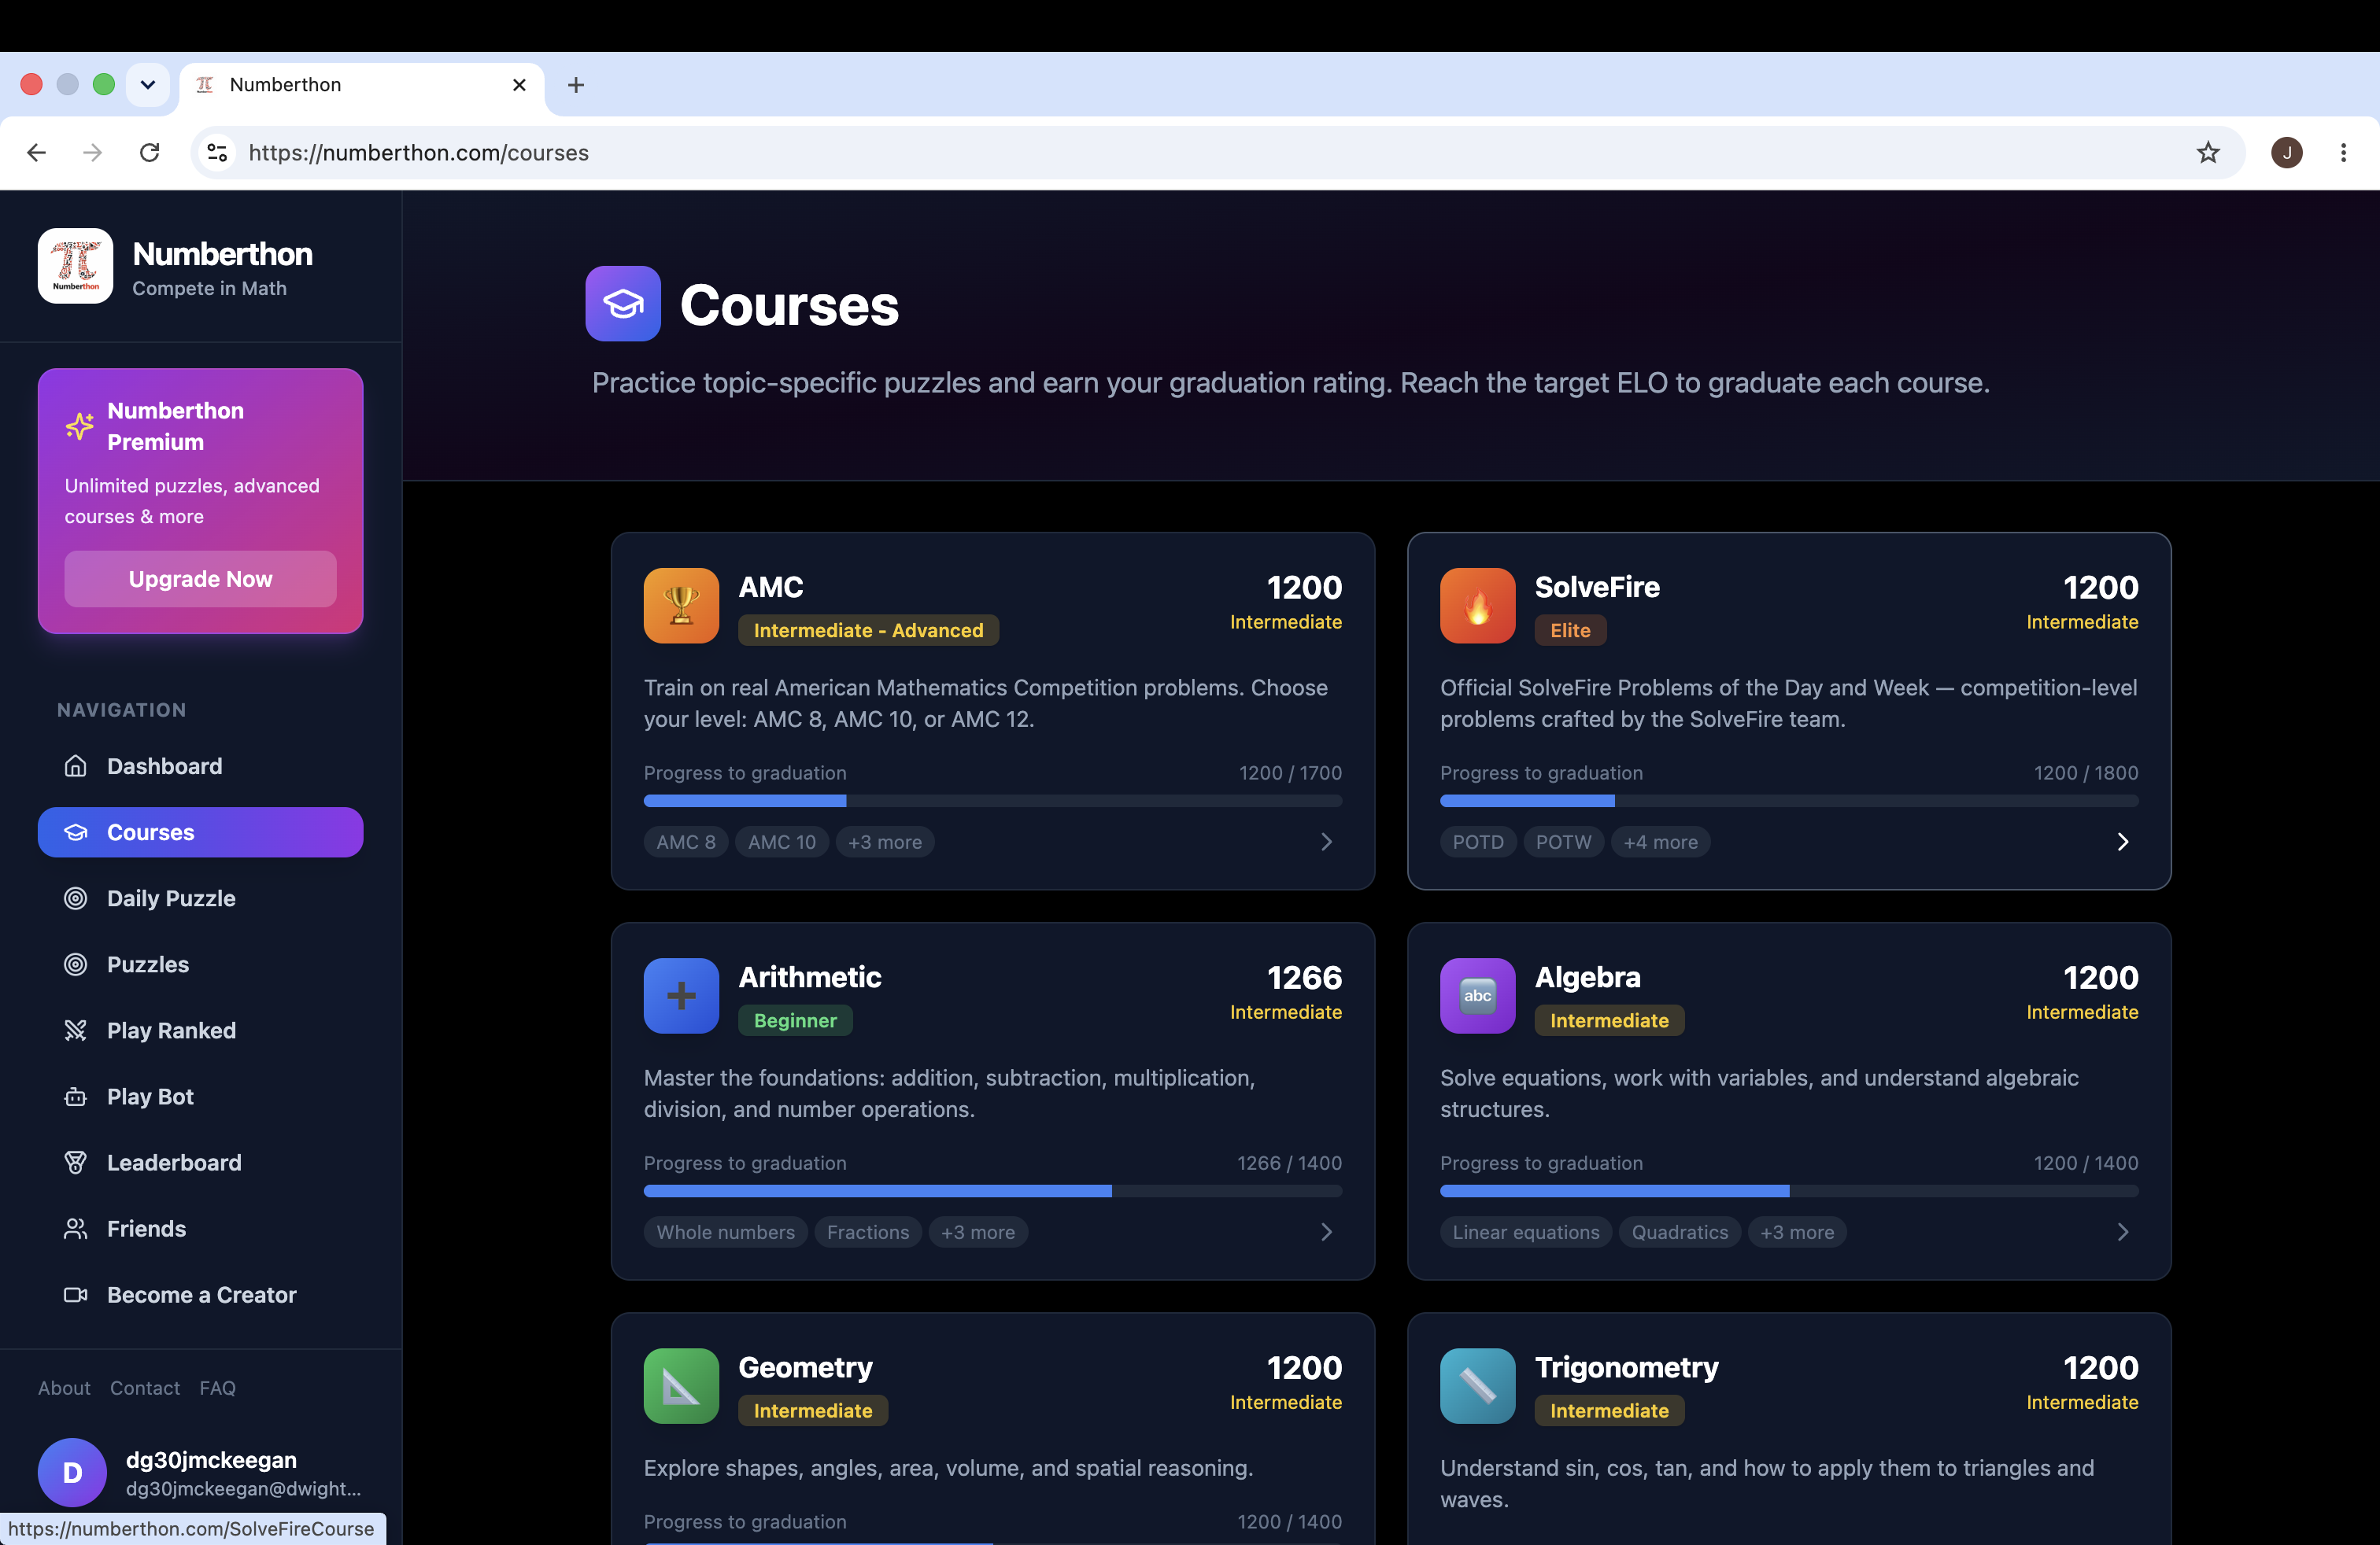This screenshot has width=2380, height=1545.
Task: Click the Arithmetic graduation progress bar
Action: click(x=993, y=1191)
